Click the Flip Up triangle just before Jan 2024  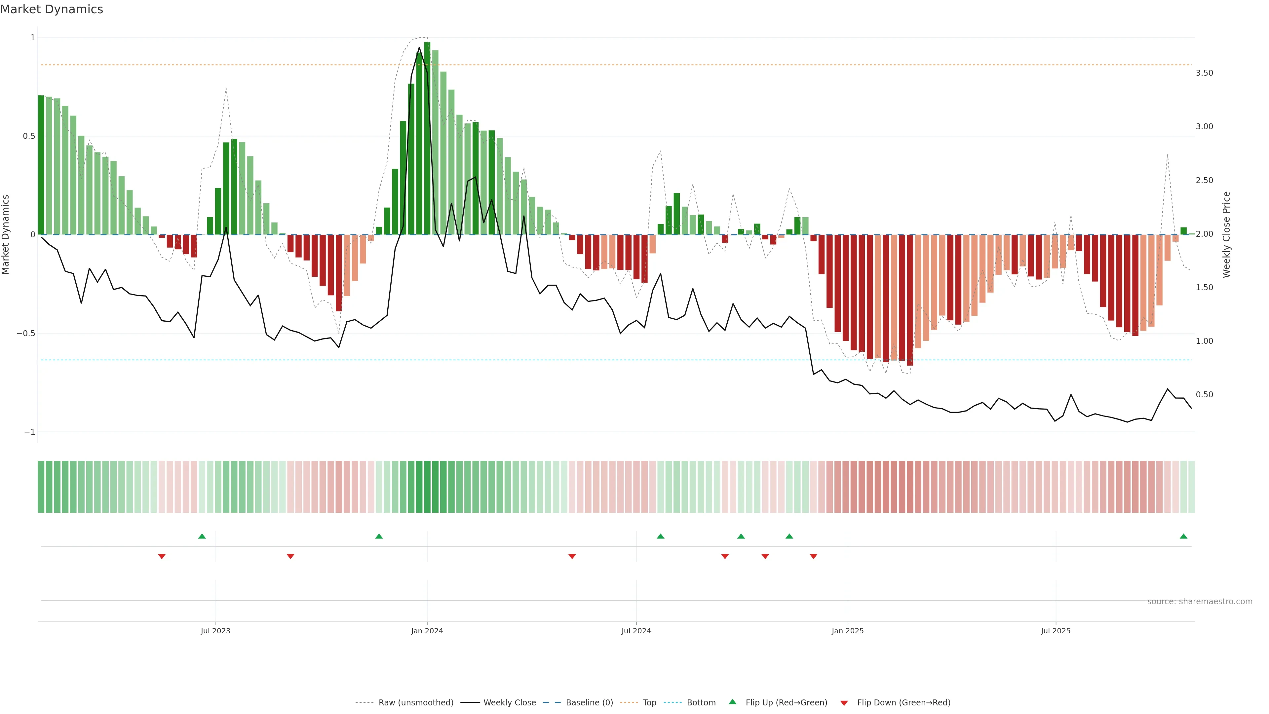tap(379, 536)
